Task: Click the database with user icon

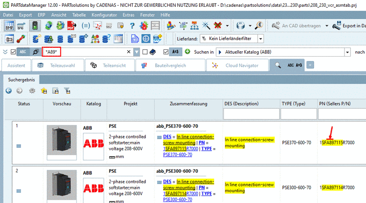Action: point(48,39)
